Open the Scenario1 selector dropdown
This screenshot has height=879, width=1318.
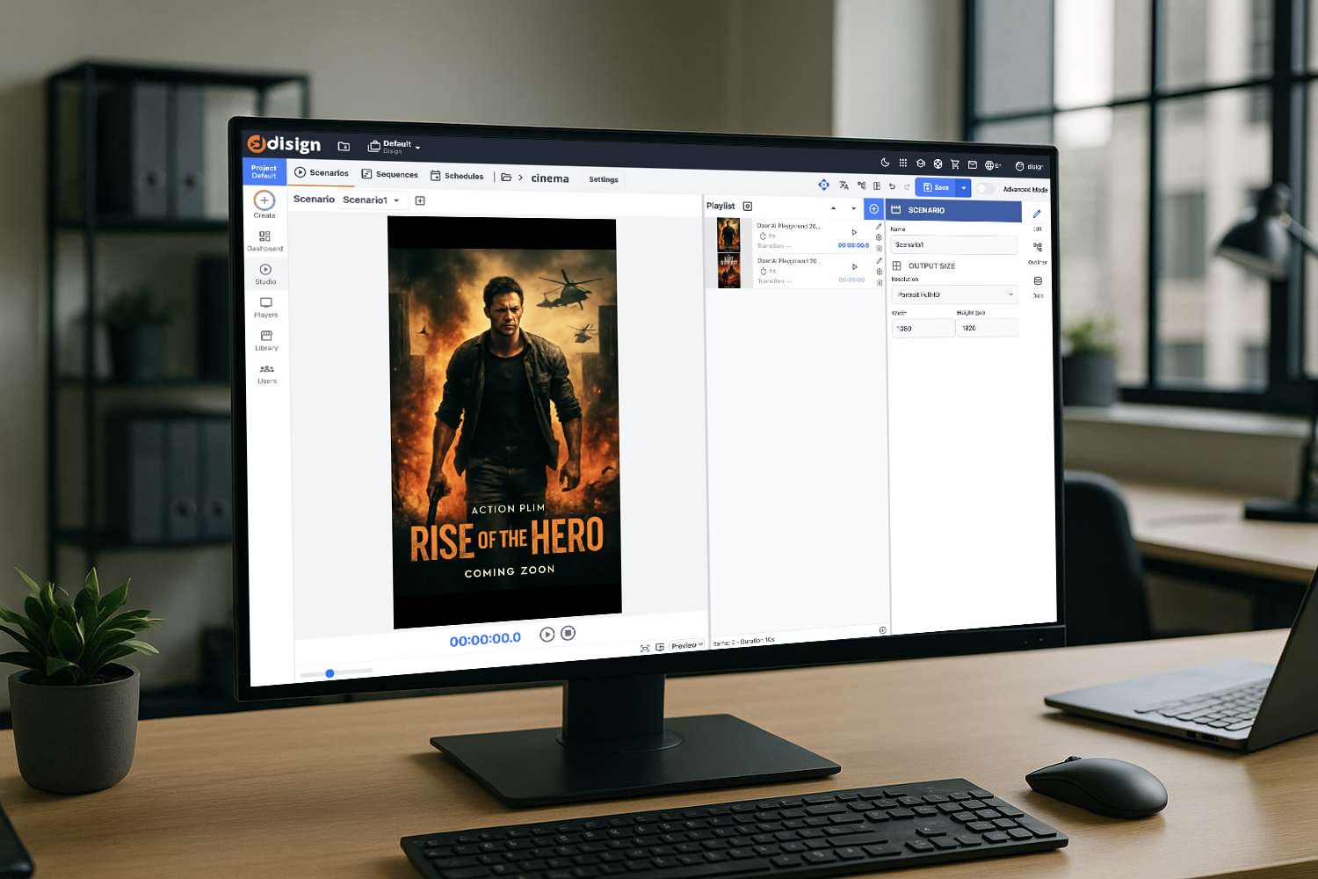click(372, 200)
